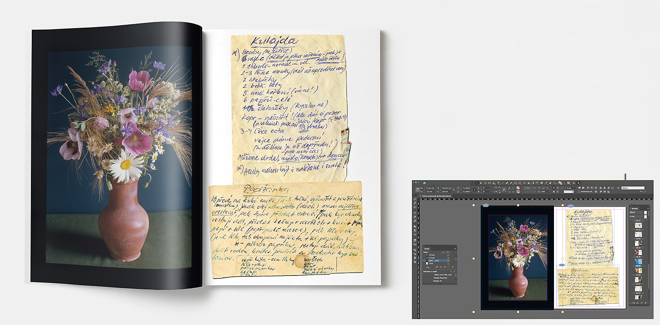Select the Hand tool
The image size is (660, 325).
click(x=550, y=183)
